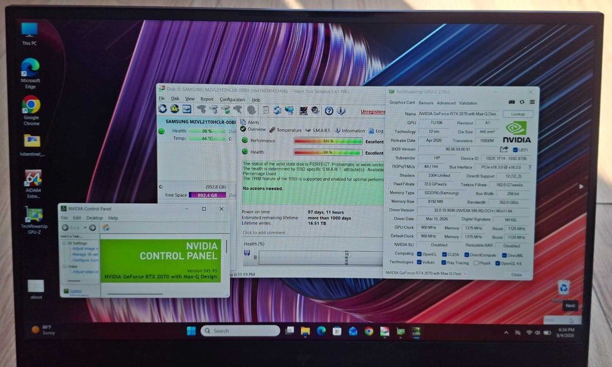The height and width of the screenshot is (367, 612).
Task: Collapse the Video tree node
Action: coord(64,266)
